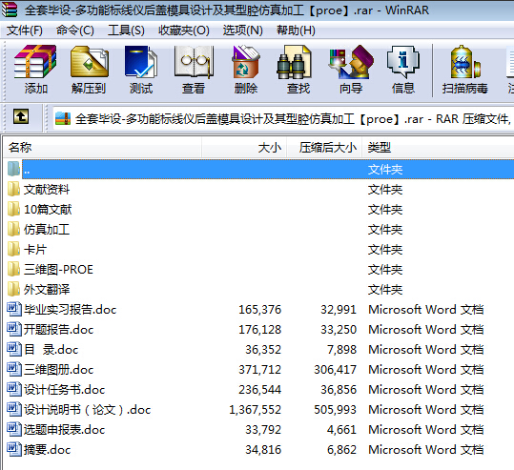Image resolution: width=514 pixels, height=470 pixels.
Task: Click the size value 36,352
Action: click(263, 349)
